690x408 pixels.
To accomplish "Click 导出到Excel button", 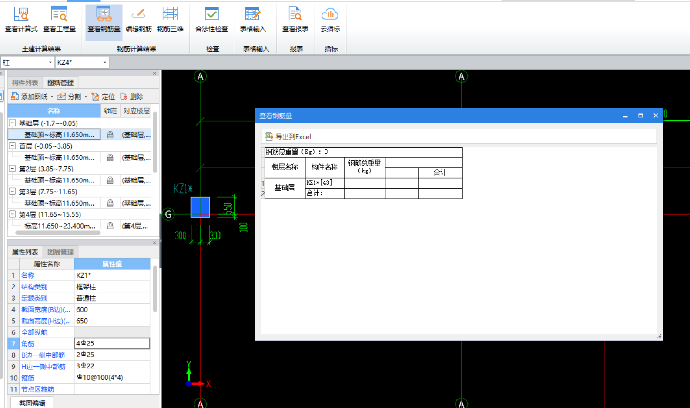I will (288, 136).
